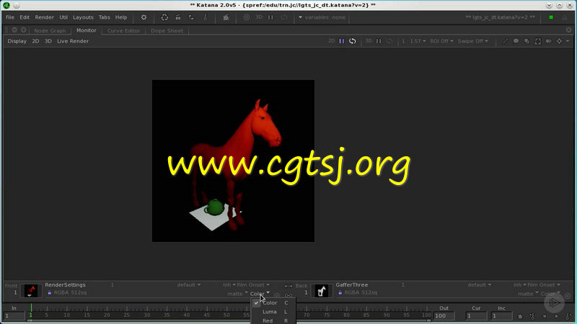577x324 pixels.
Task: Click the timeline In frame field
Action: point(14,316)
